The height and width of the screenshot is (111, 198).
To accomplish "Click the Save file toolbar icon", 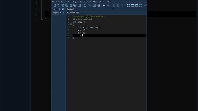I will pyautogui.click(x=63, y=6).
